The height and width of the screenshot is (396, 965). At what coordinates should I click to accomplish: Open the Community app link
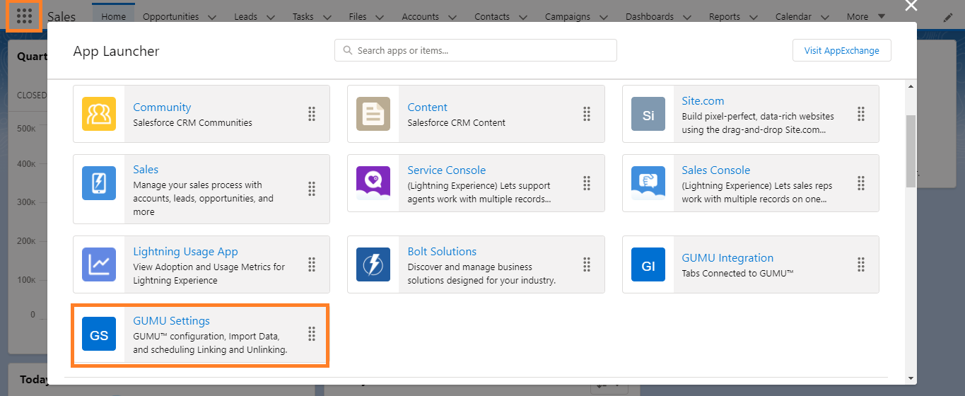(162, 107)
